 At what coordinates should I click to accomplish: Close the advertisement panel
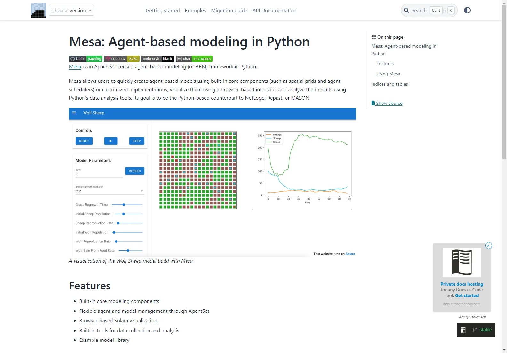(488, 246)
